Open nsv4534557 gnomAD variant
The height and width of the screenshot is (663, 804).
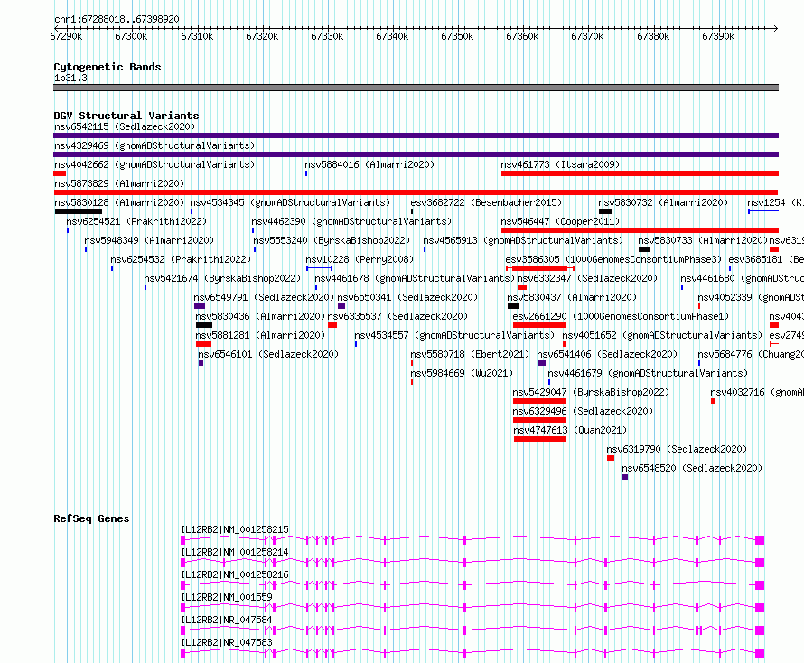(x=454, y=335)
